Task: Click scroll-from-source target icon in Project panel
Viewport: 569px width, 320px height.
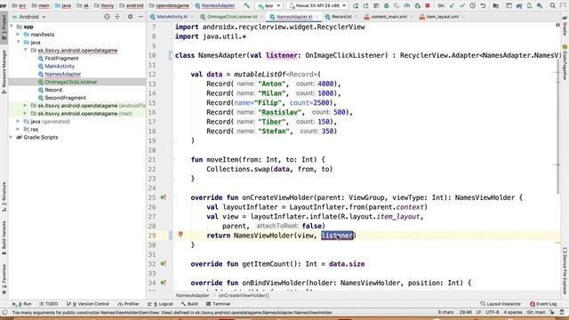Action: click(x=107, y=17)
